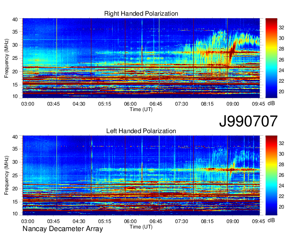This screenshot has width=289, height=234.
Task: Click the 05:15 time tick under Right Handed plot
Action: [x=105, y=104]
